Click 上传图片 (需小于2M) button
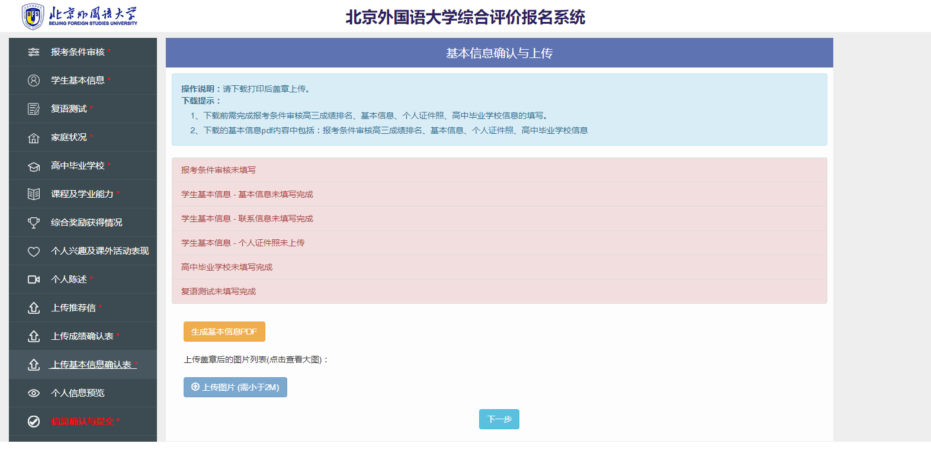 235,387
